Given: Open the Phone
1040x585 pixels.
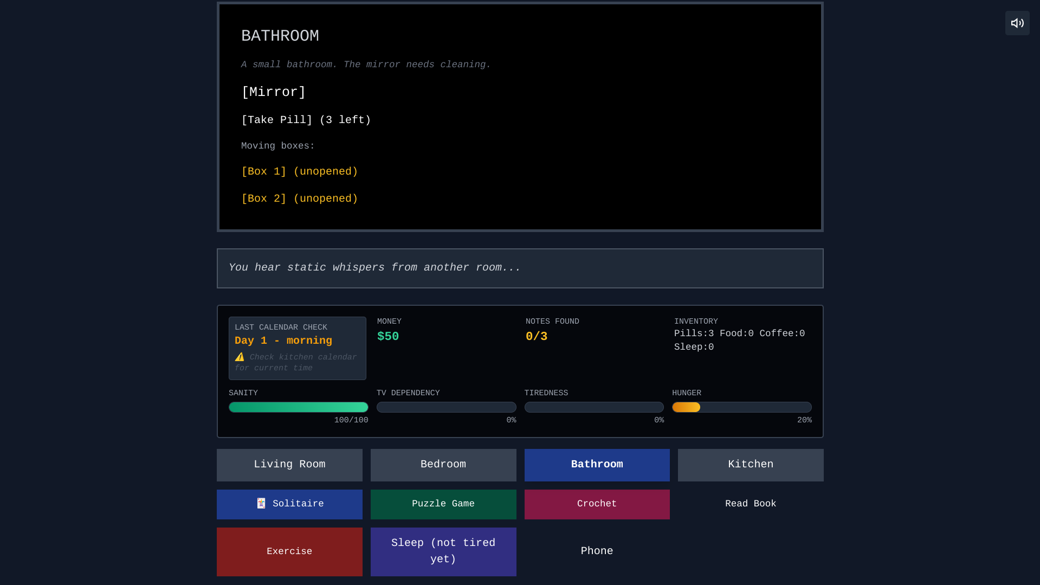Looking at the screenshot, I should click(x=597, y=552).
